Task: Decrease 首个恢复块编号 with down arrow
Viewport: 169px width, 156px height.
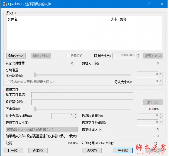Action: coord(76,117)
